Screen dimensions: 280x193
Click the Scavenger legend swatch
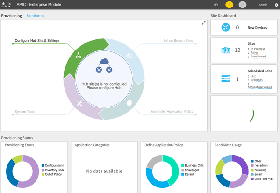pyautogui.click(x=182, y=170)
